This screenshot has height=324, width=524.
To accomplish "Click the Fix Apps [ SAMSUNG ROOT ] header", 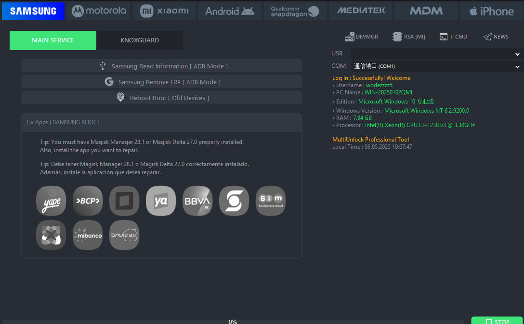I will coord(162,122).
